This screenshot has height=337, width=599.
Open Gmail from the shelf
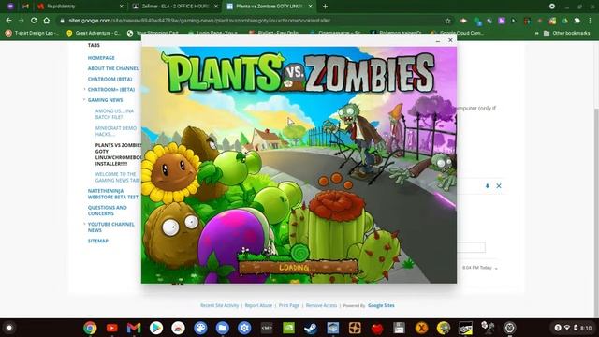(x=134, y=328)
